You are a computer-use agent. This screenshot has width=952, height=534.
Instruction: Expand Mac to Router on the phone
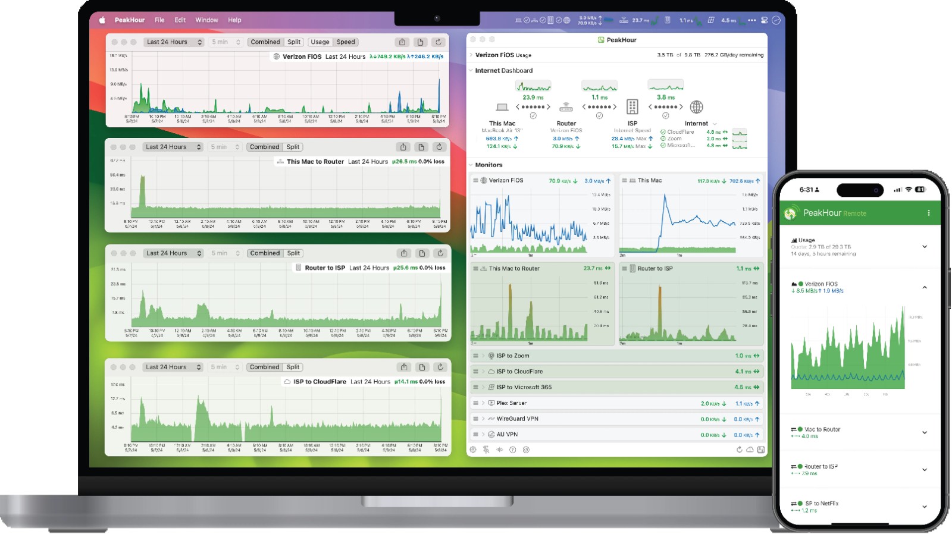(x=925, y=433)
